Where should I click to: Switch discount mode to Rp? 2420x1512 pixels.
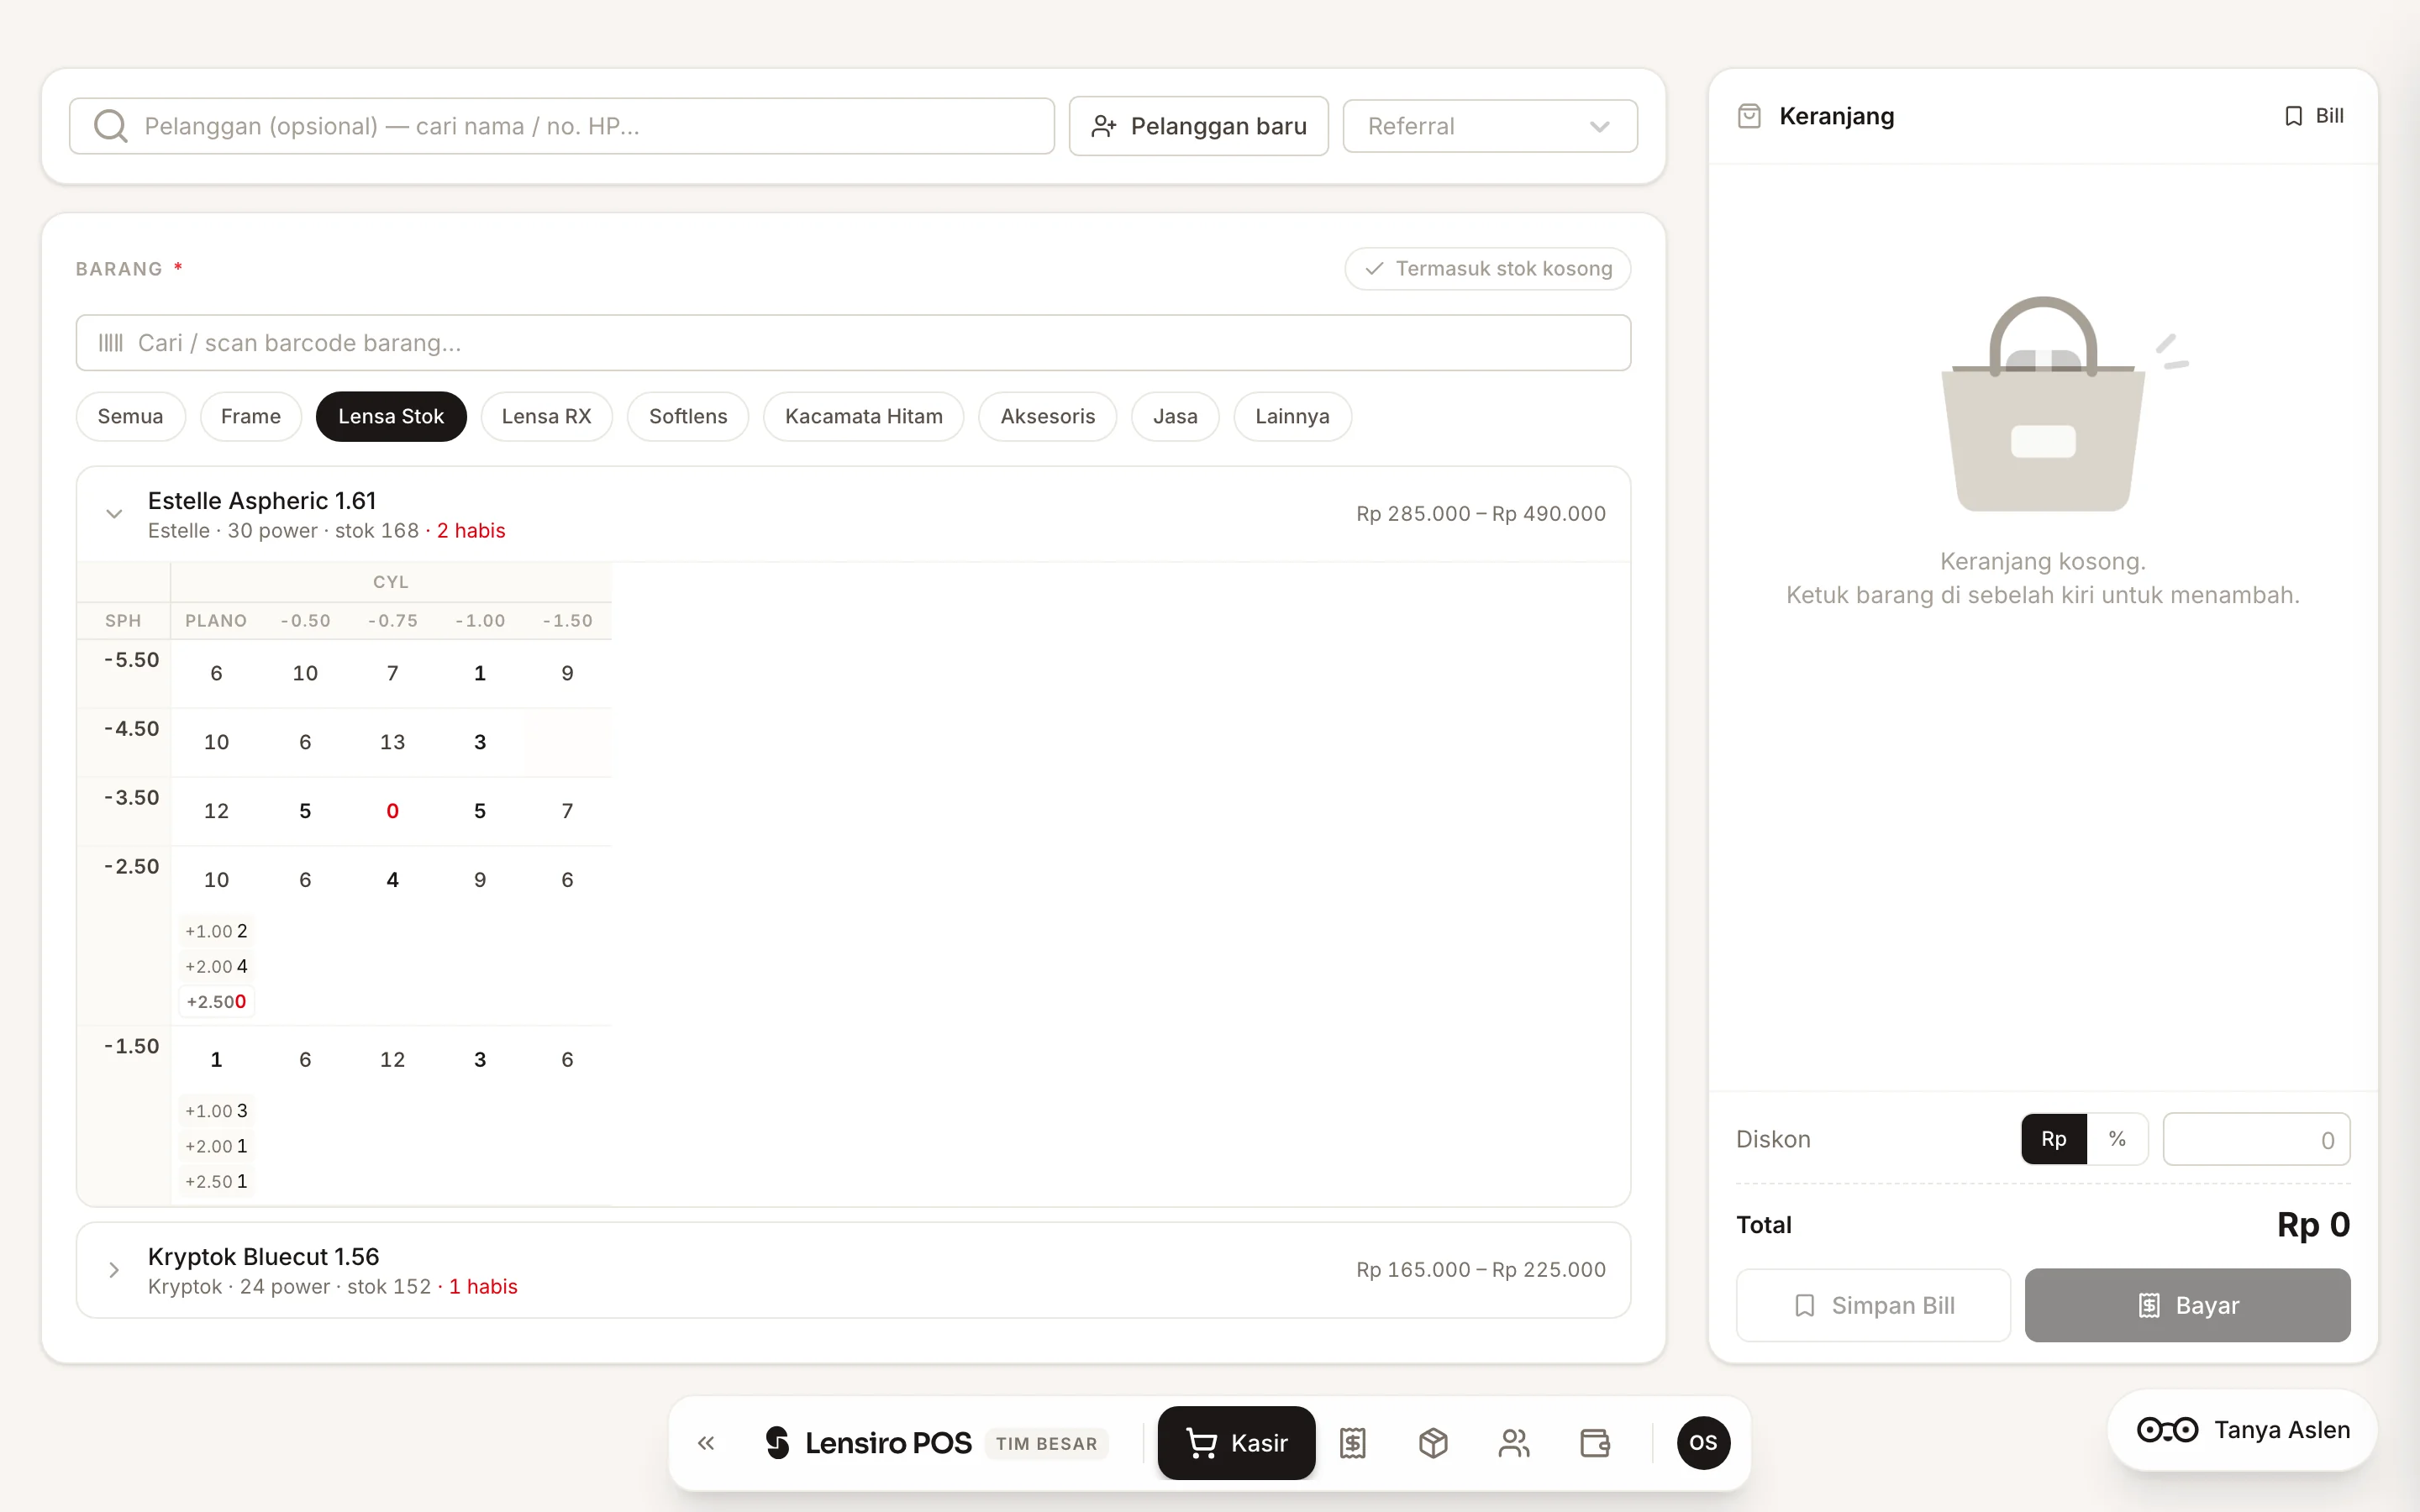coord(2054,1139)
